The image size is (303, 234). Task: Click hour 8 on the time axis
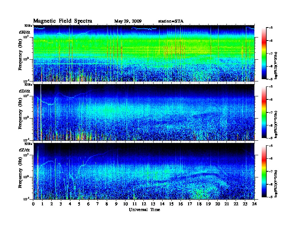[107, 204]
